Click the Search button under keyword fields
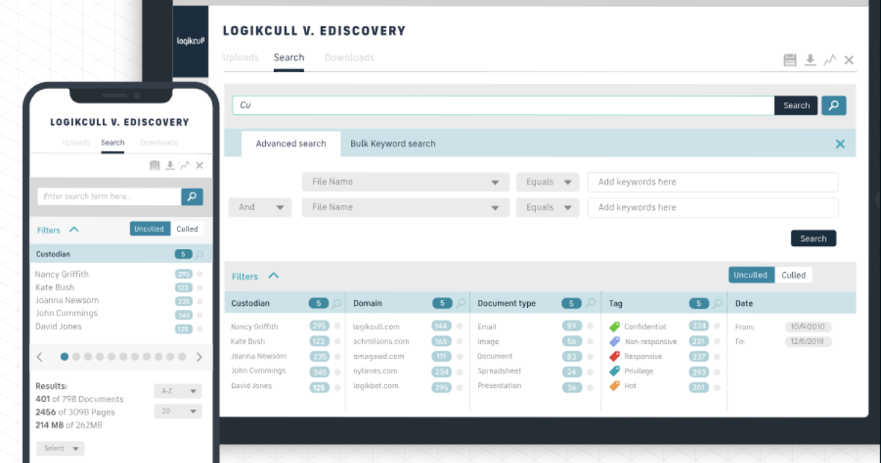This screenshot has height=463, width=881. 813,238
